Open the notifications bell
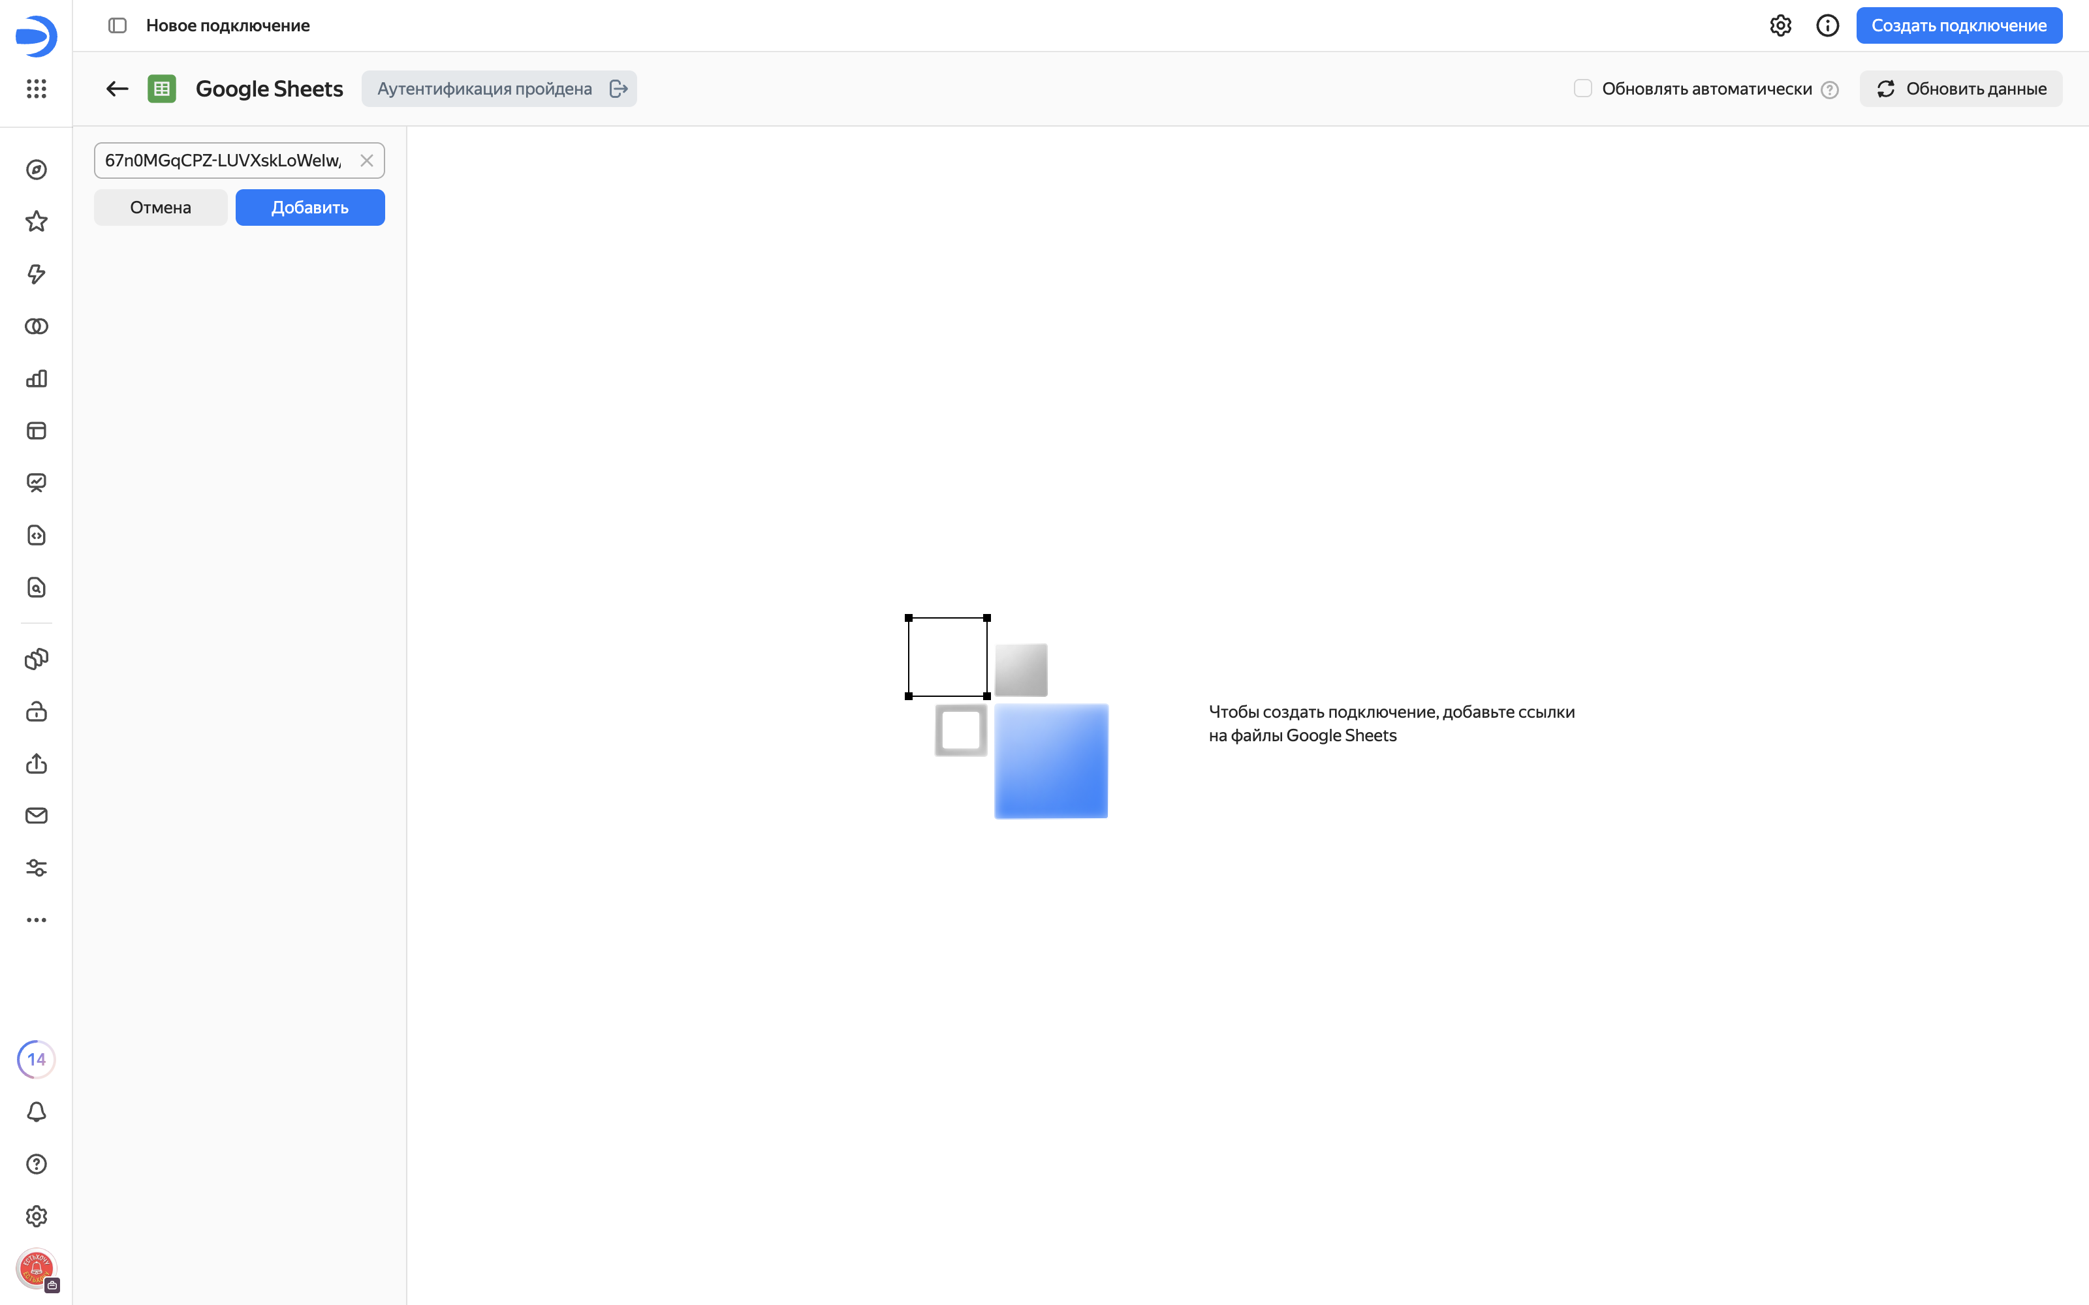This screenshot has width=2089, height=1305. pos(37,1112)
